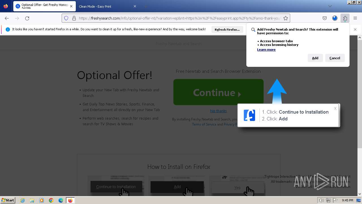
Task: Bookmark this page with the star icon
Action: point(286,18)
